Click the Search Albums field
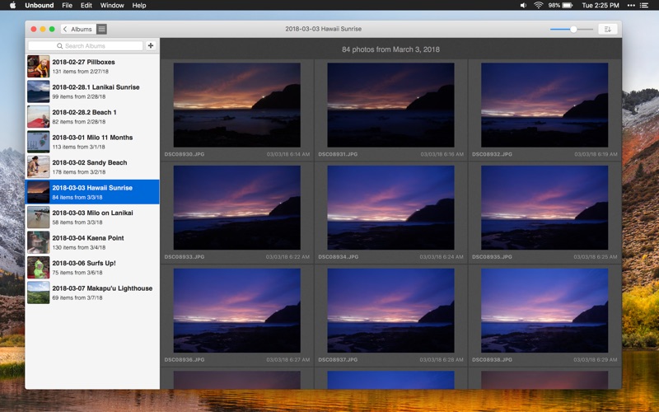The height and width of the screenshot is (412, 659). click(x=86, y=46)
